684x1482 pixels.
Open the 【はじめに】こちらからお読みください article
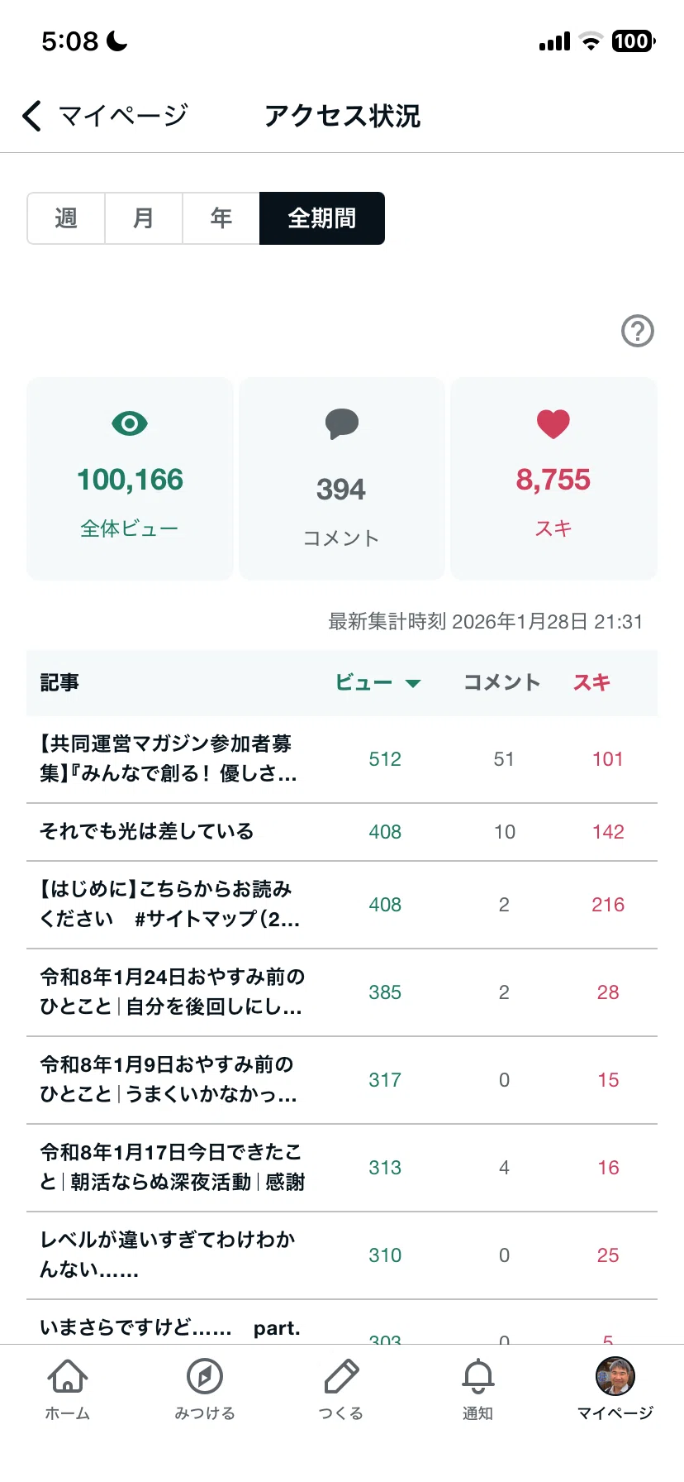click(x=342, y=905)
